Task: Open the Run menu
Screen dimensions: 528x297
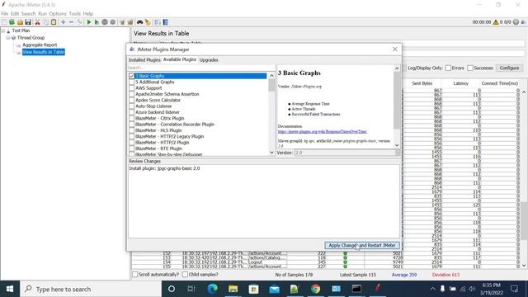Action: click(x=42, y=14)
